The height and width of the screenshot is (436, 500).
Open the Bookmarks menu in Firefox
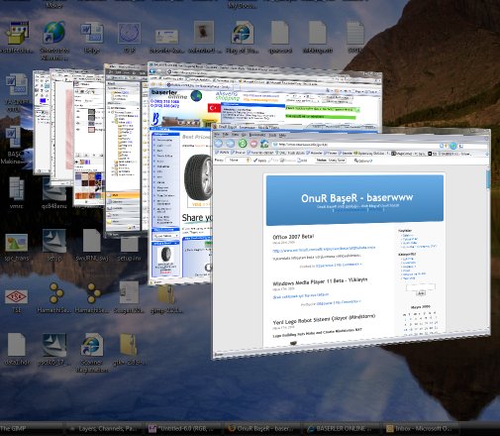pos(257,135)
